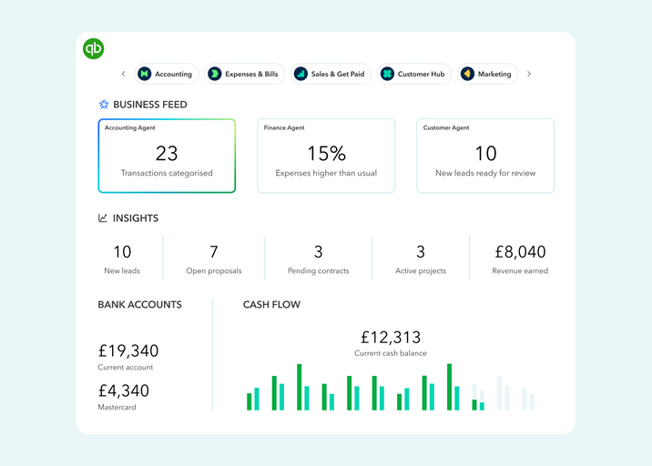Click the Sales & Get Paid chip icon
The image size is (652, 466).
[301, 74]
